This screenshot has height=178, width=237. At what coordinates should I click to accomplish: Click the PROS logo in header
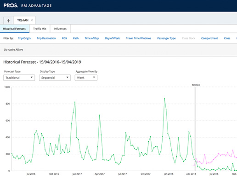click(x=11, y=5)
